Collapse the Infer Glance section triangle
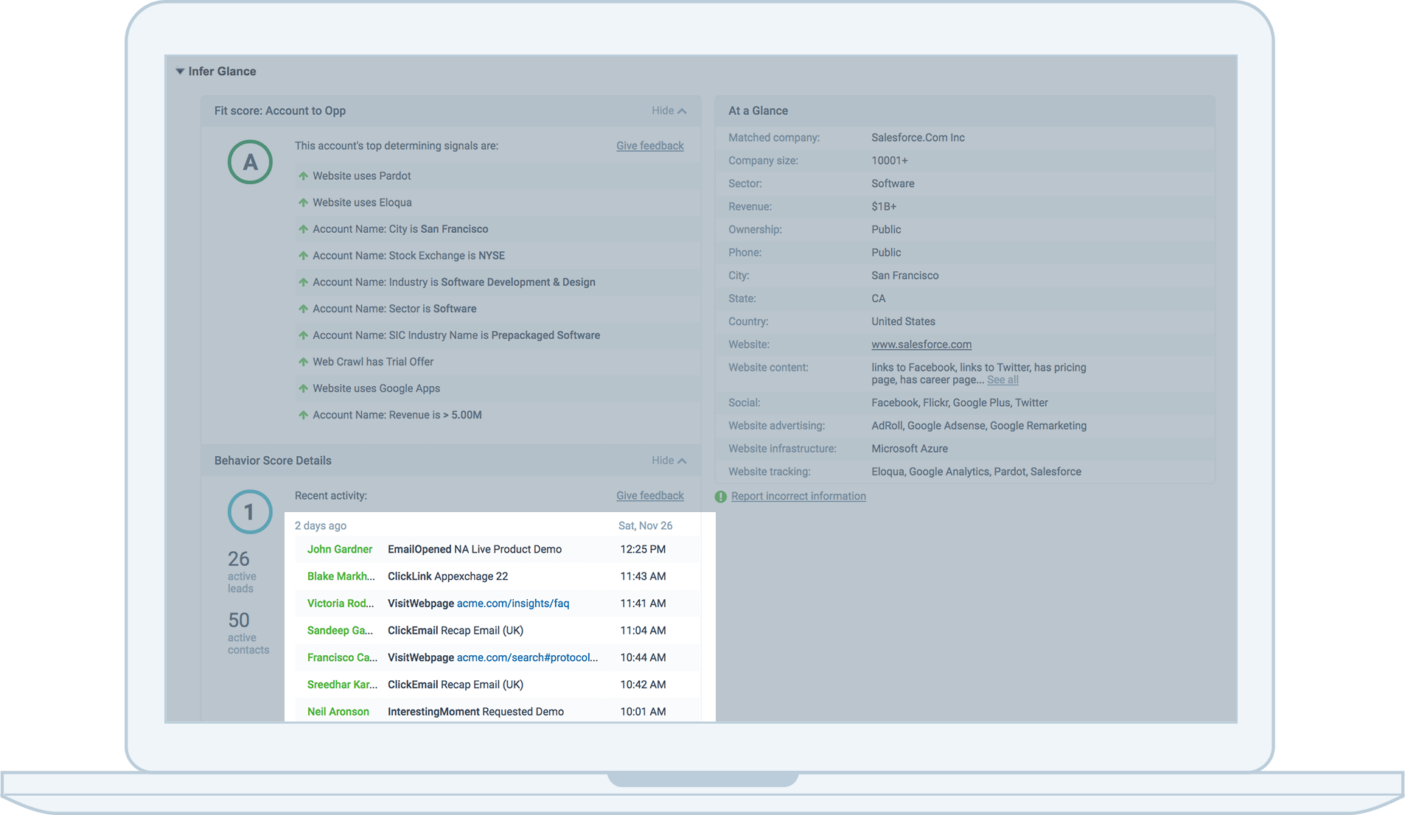 click(x=180, y=71)
